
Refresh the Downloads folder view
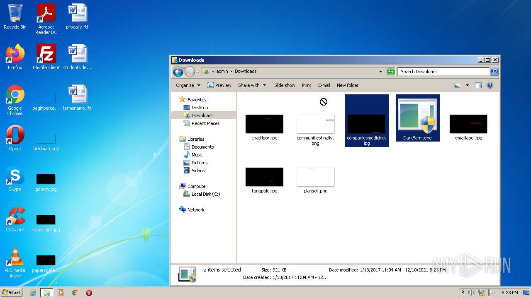point(391,72)
